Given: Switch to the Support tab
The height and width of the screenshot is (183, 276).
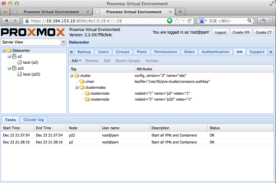Looking at the screenshot, I should 257,52.
